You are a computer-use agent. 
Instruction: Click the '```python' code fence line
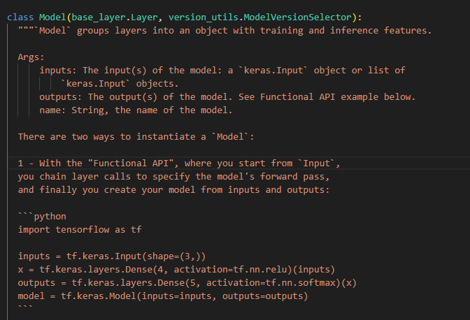coord(42,217)
